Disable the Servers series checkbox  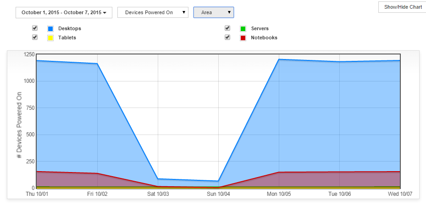click(x=227, y=28)
